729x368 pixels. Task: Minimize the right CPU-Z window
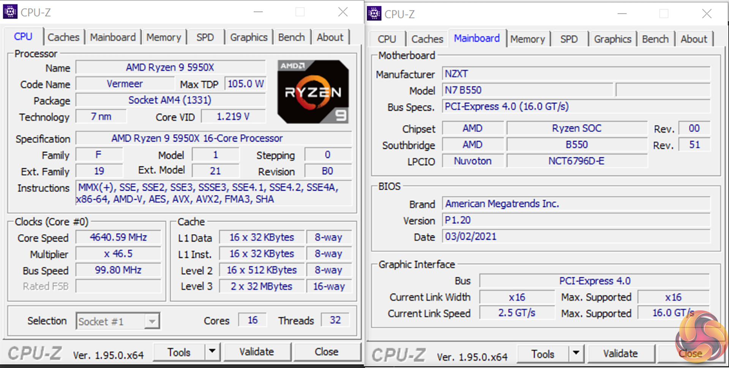click(x=622, y=14)
